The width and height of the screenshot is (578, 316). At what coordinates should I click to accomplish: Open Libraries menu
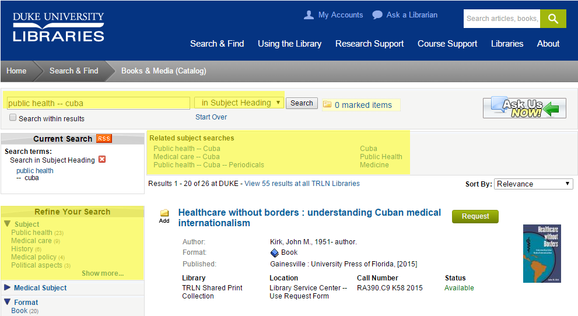[x=507, y=44]
